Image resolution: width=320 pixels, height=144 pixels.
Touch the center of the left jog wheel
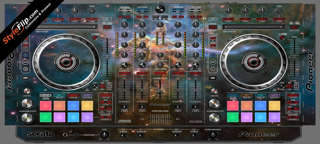point(67,62)
